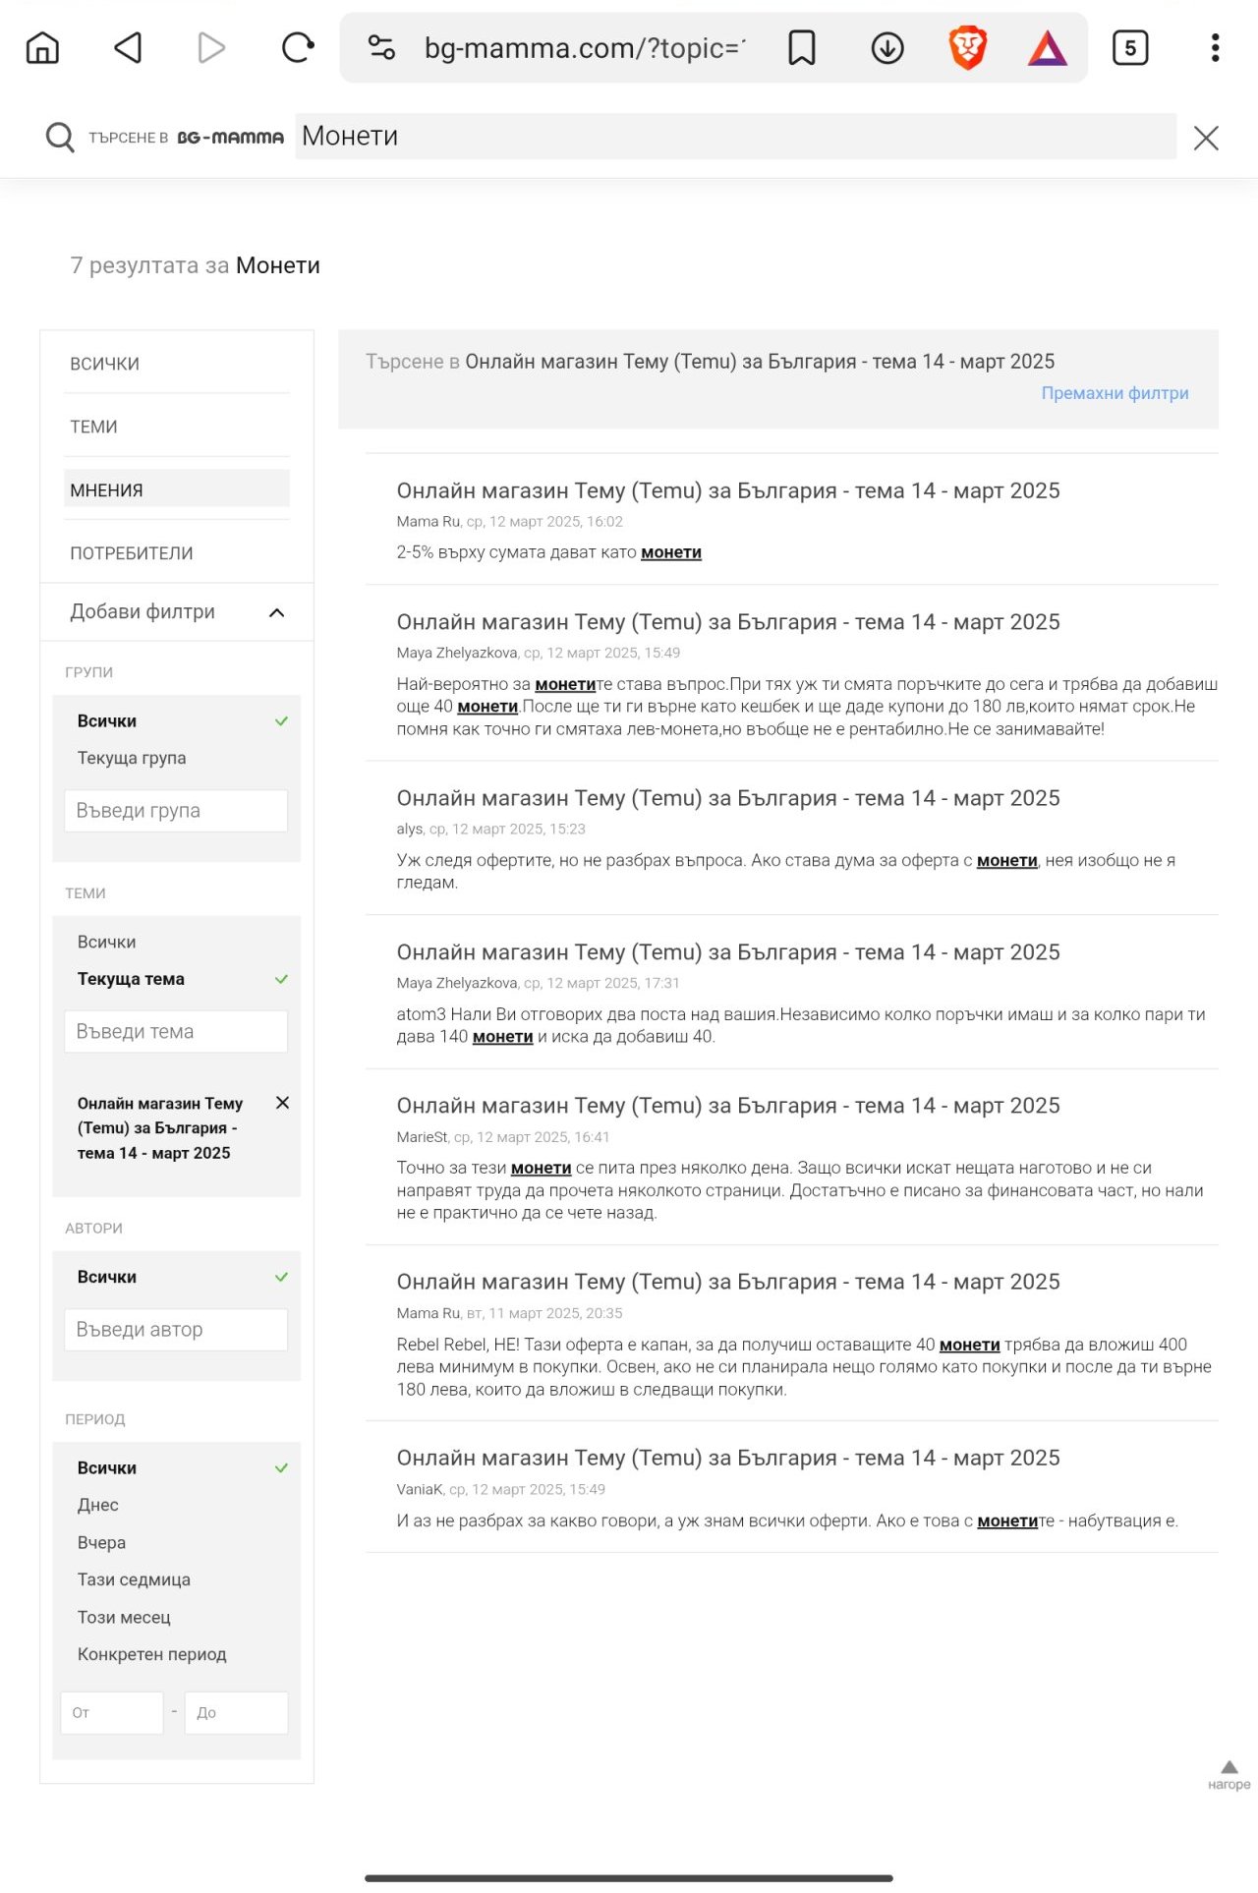Switch to the ТЕМИ results tab
1258x1893 pixels.
click(x=93, y=427)
